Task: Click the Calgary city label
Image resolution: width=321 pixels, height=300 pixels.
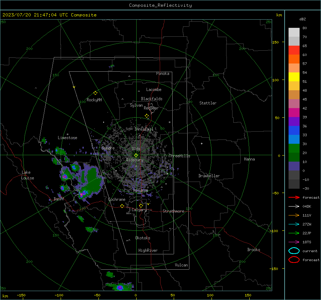Action: (x=139, y=210)
